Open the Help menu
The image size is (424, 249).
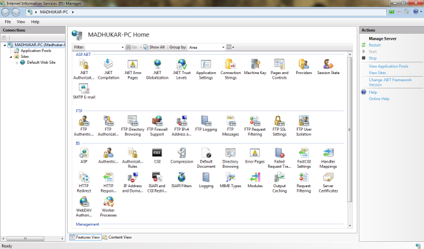(35, 22)
